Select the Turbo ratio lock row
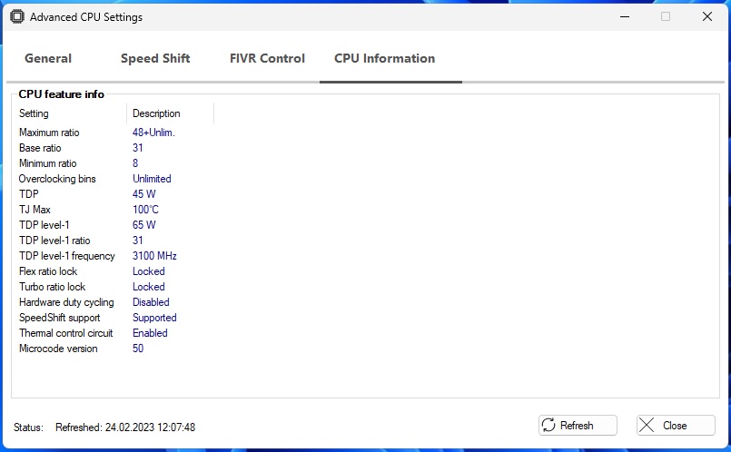This screenshot has height=452, width=731. click(x=54, y=287)
